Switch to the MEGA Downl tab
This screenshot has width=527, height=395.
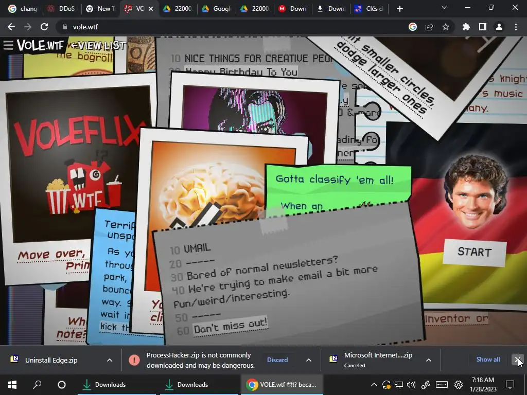[293, 9]
